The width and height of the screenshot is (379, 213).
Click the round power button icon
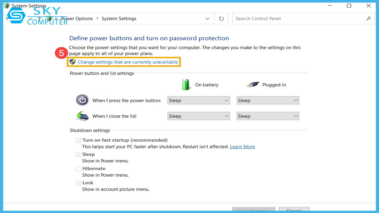[x=82, y=100]
